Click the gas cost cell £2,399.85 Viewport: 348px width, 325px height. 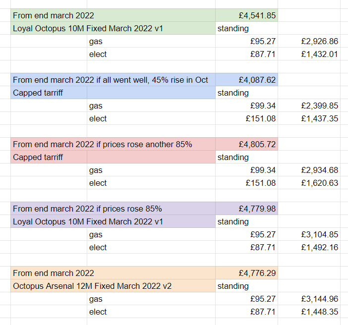(309, 106)
